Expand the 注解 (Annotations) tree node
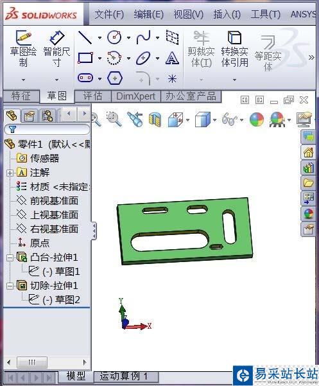This screenshot has height=386, width=319. click(10, 173)
